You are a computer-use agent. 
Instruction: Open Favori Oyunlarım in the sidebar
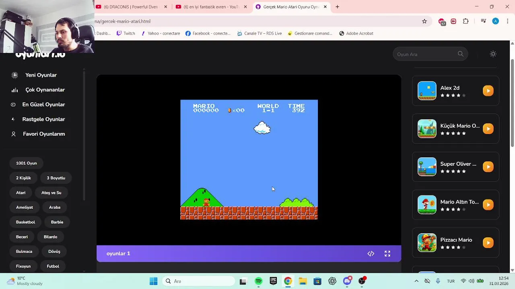pyautogui.click(x=44, y=134)
